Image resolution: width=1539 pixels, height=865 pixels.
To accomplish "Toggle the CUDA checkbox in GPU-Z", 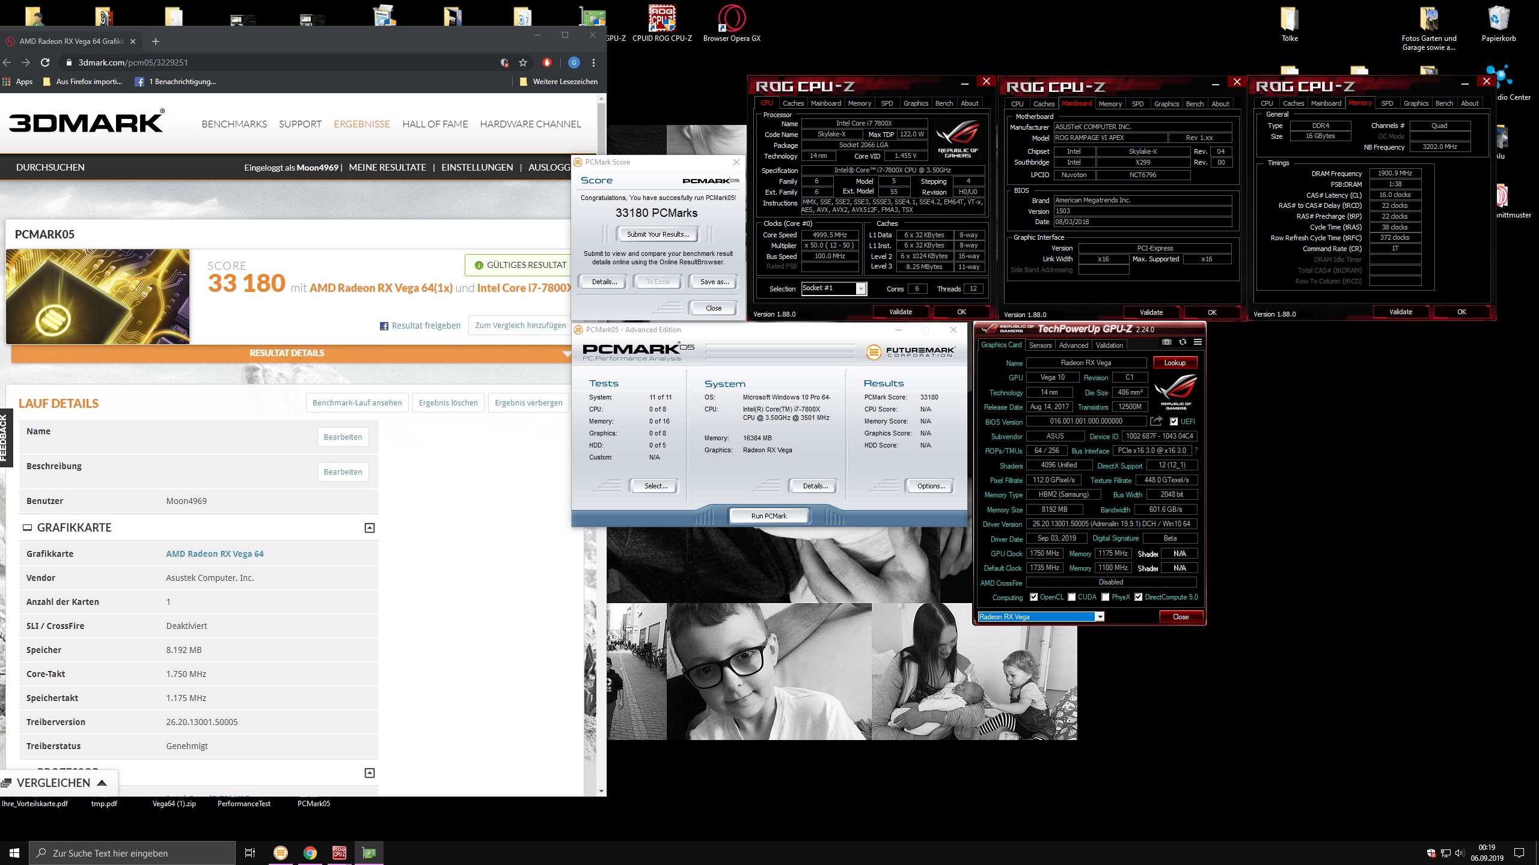I will pos(1072,597).
